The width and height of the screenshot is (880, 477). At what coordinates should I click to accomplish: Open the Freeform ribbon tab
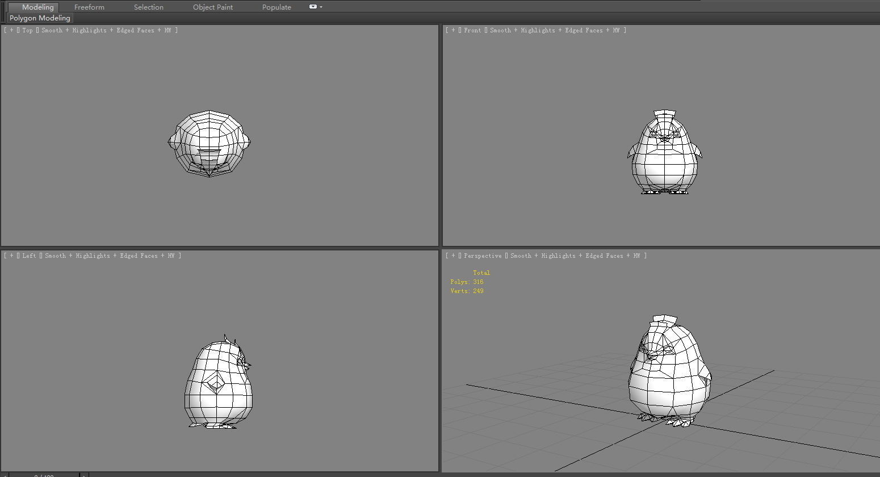coord(89,7)
